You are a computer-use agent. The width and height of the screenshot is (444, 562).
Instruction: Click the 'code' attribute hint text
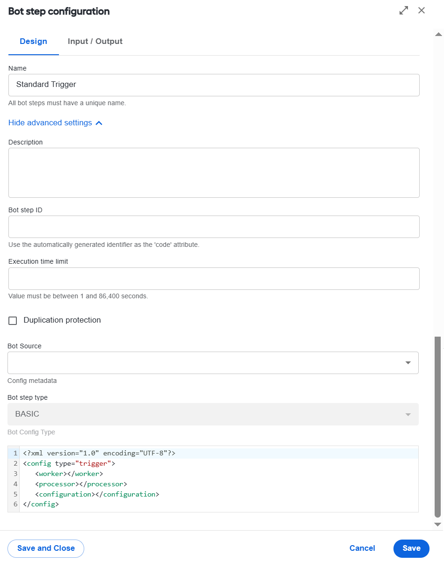(104, 245)
